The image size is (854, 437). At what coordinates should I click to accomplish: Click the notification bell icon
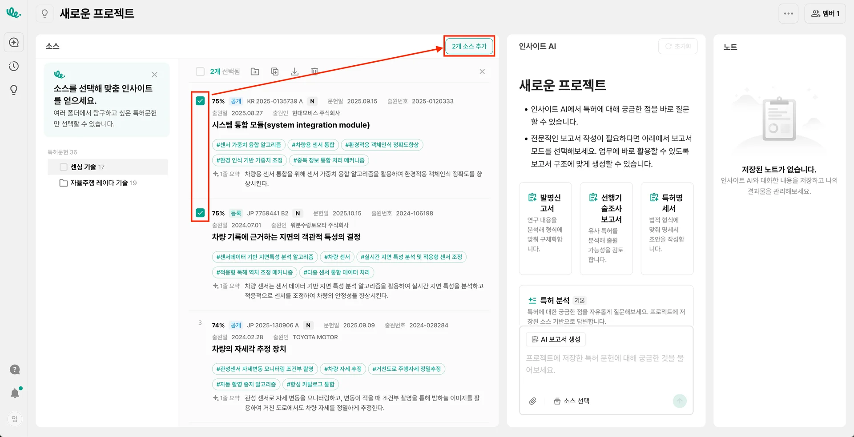15,393
